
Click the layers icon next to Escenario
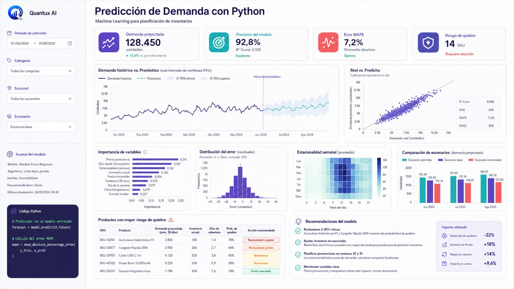(x=9, y=116)
